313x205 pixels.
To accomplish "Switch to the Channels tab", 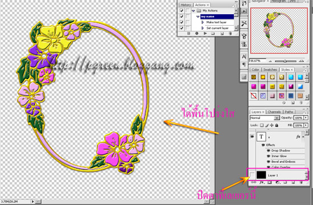I will pos(274,112).
